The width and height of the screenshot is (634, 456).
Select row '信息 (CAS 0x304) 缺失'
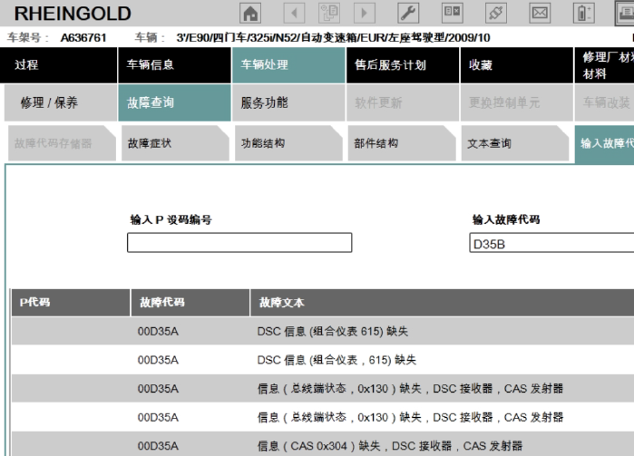[x=323, y=445]
